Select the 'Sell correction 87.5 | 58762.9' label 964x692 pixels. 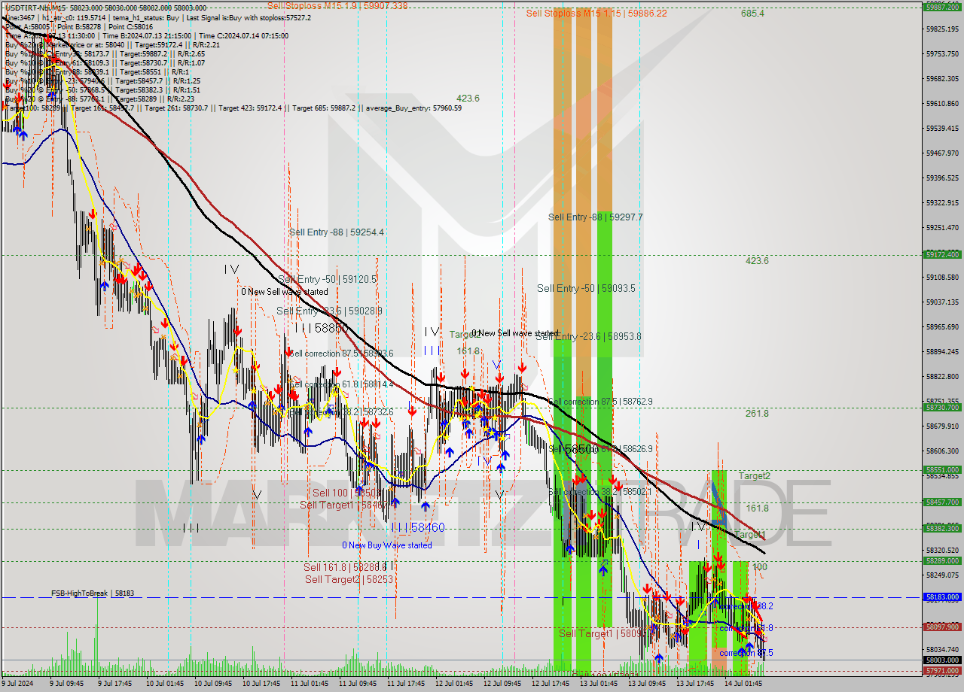(601, 402)
